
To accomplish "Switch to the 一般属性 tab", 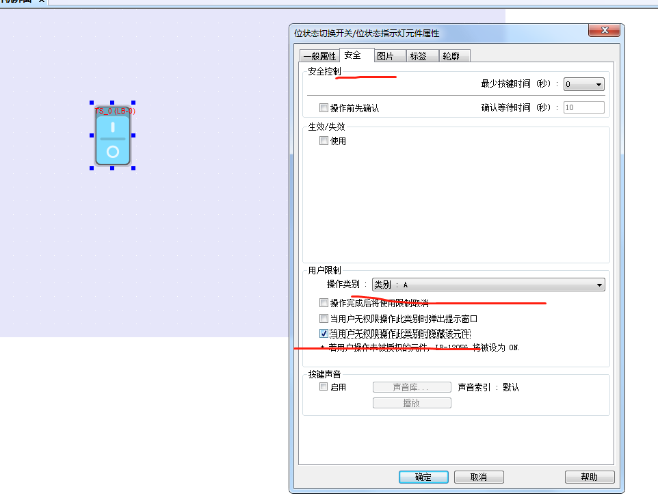I will coord(319,56).
